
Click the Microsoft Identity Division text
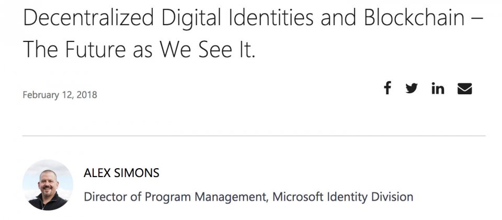343,196
